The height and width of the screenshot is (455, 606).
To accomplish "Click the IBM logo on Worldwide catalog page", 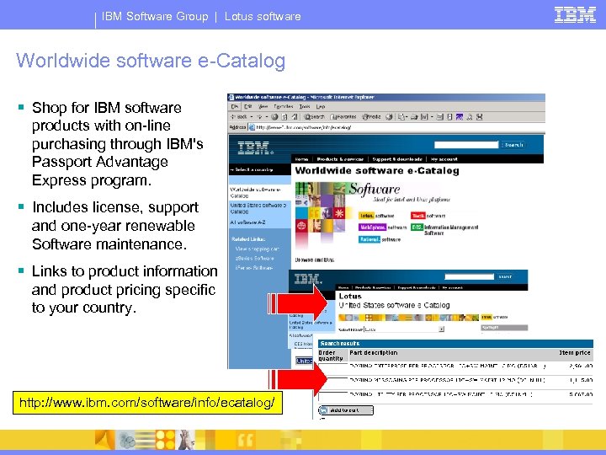I will (255, 148).
